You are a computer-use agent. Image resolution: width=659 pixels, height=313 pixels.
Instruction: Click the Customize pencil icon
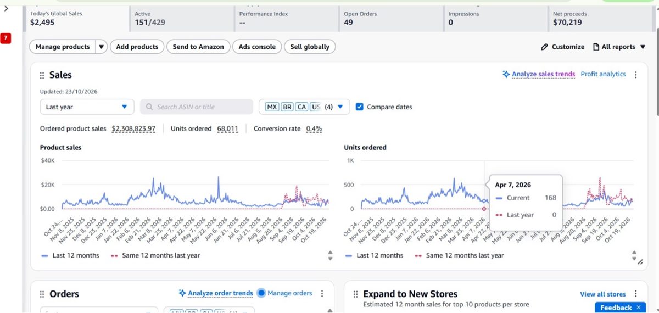[x=544, y=47]
